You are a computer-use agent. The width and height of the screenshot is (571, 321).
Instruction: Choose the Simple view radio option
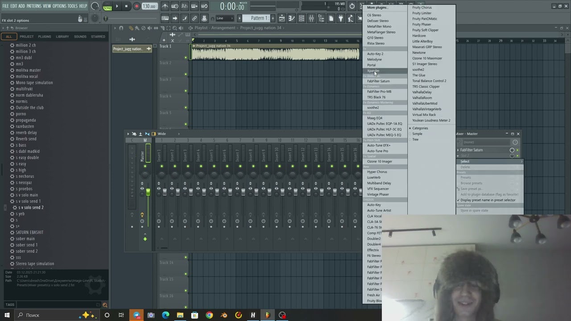(417, 134)
